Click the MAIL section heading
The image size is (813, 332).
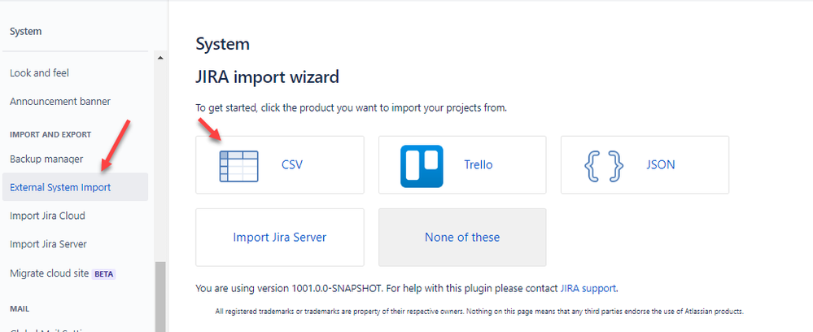click(x=20, y=308)
